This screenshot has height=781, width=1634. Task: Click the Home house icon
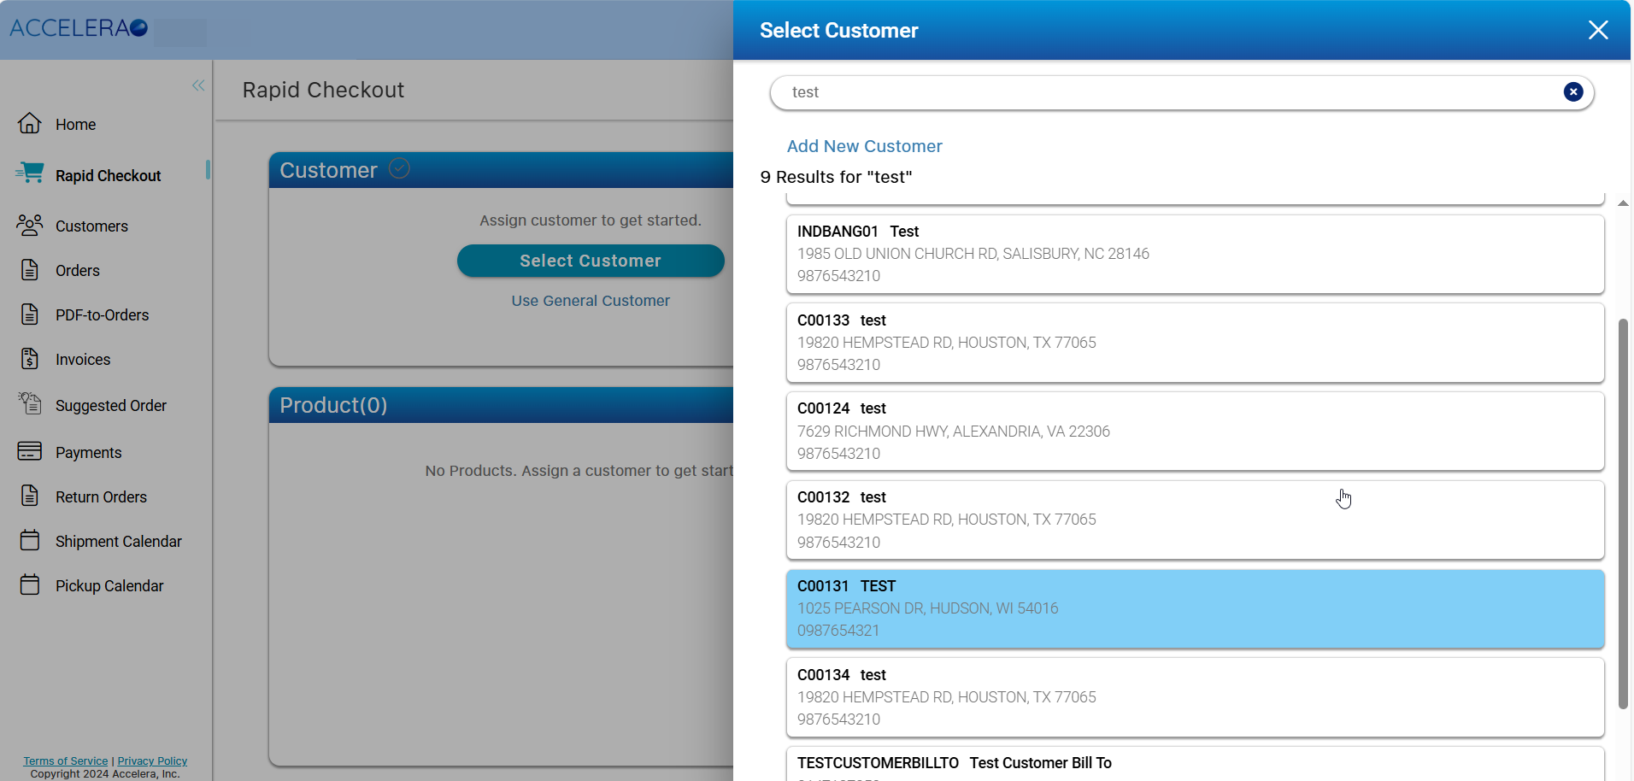(30, 124)
